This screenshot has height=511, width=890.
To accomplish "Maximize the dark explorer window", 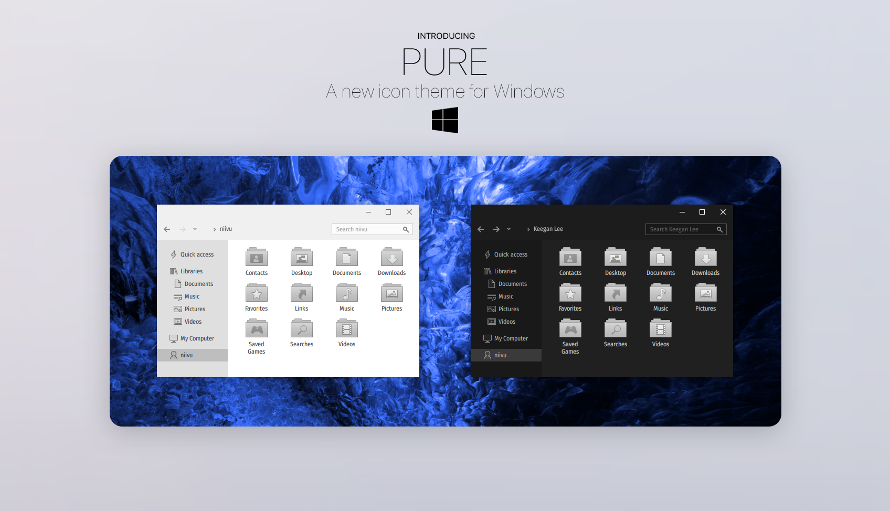I will pyautogui.click(x=702, y=212).
